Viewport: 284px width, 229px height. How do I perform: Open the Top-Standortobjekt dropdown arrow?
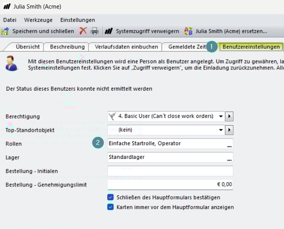coord(220,130)
